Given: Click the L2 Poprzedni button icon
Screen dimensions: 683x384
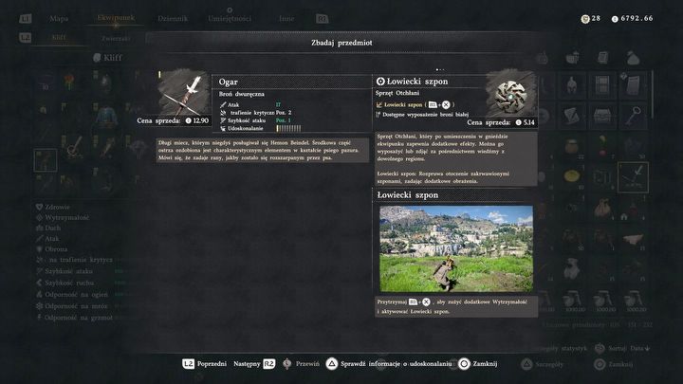Looking at the screenshot, I should click(188, 363).
